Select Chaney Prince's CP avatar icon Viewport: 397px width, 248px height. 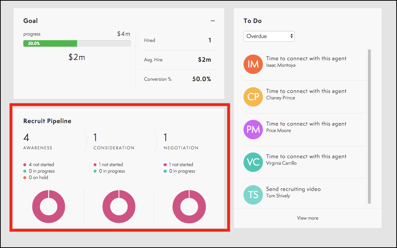click(254, 97)
